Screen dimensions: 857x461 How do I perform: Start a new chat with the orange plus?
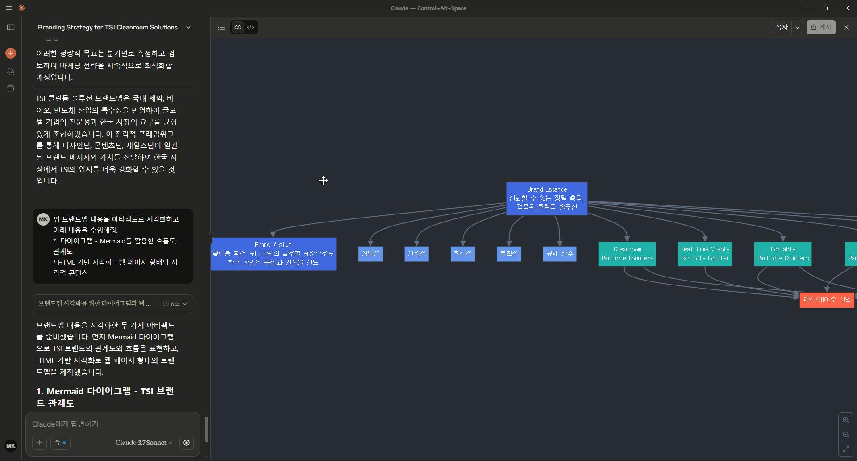[11, 53]
